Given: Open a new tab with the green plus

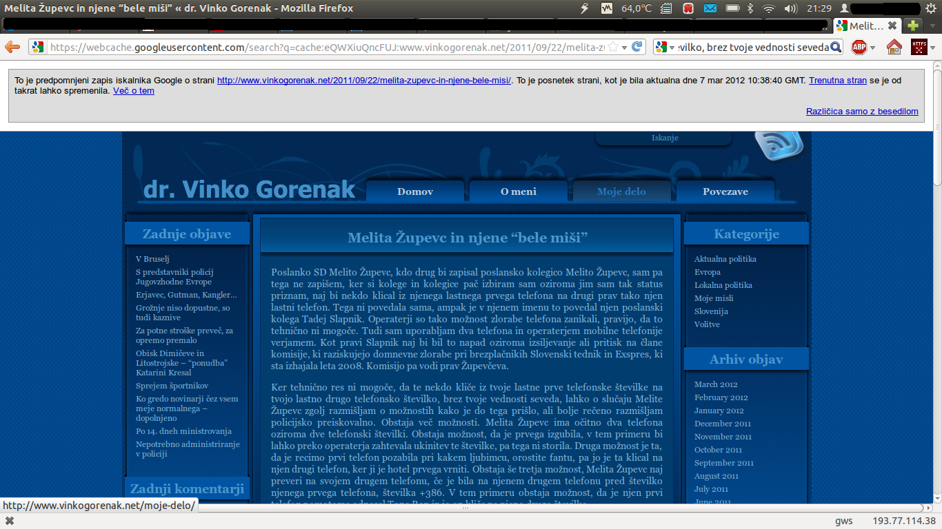Looking at the screenshot, I should (914, 25).
